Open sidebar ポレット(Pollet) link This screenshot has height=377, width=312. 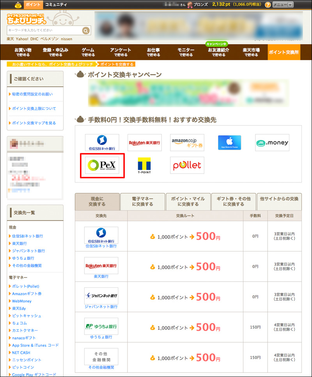point(25,287)
